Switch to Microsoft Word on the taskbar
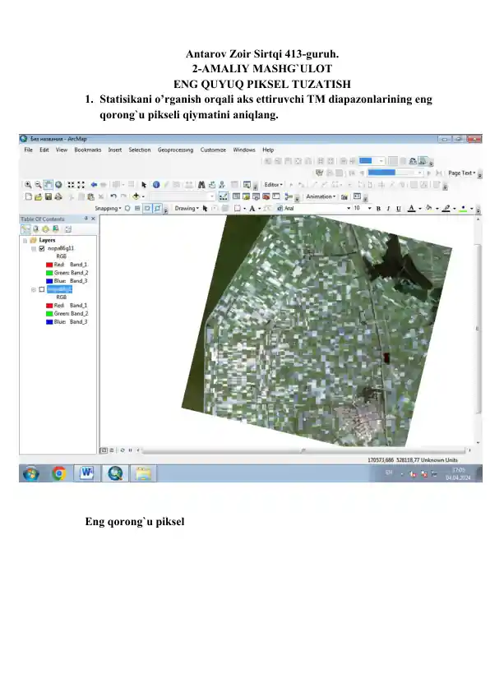 (86, 473)
